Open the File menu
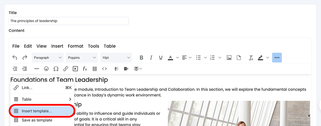The image size is (321, 126). [x=16, y=46]
